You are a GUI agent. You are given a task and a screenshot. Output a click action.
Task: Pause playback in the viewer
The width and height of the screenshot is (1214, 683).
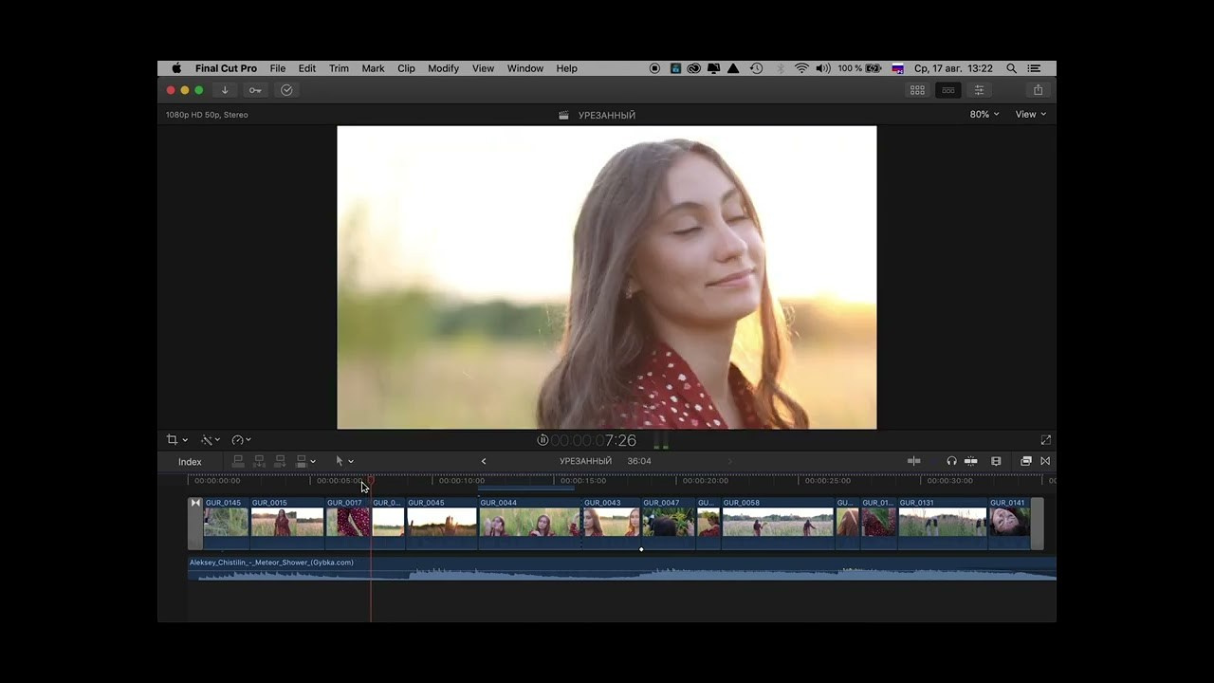pyautogui.click(x=543, y=440)
